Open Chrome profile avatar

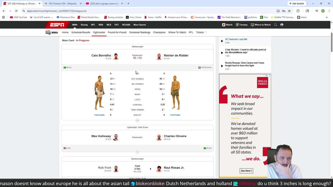(323, 11)
